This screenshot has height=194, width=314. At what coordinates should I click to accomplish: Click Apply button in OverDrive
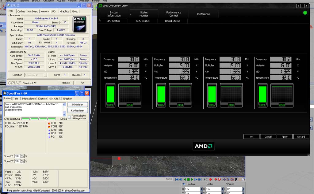point(284,137)
